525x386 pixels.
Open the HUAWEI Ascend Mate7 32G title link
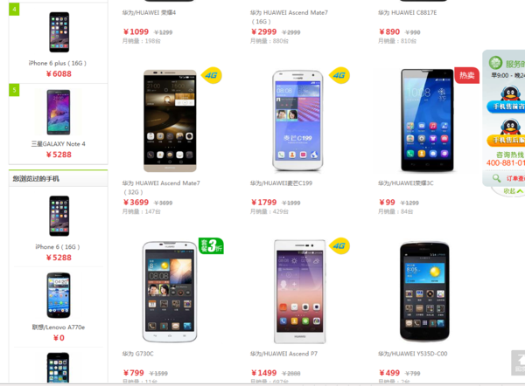point(161,188)
